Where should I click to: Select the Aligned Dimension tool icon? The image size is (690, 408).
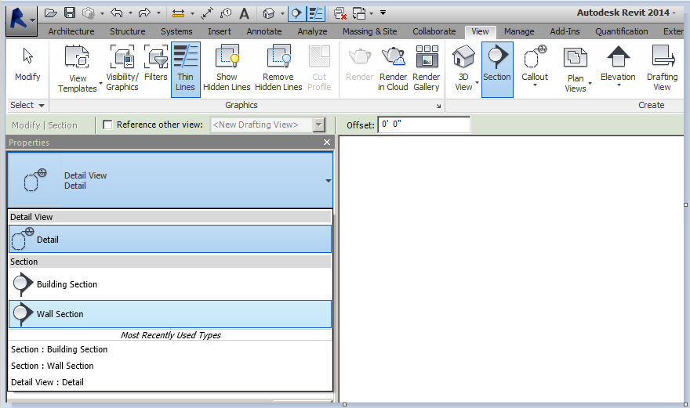coord(206,13)
